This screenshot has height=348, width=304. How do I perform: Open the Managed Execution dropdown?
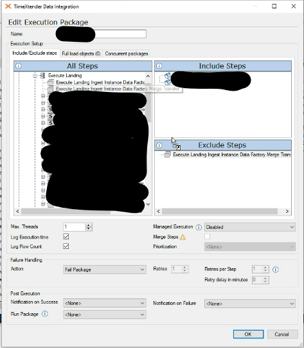[x=250, y=227]
